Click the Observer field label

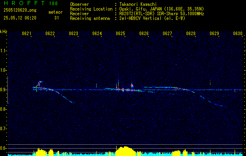79,4
